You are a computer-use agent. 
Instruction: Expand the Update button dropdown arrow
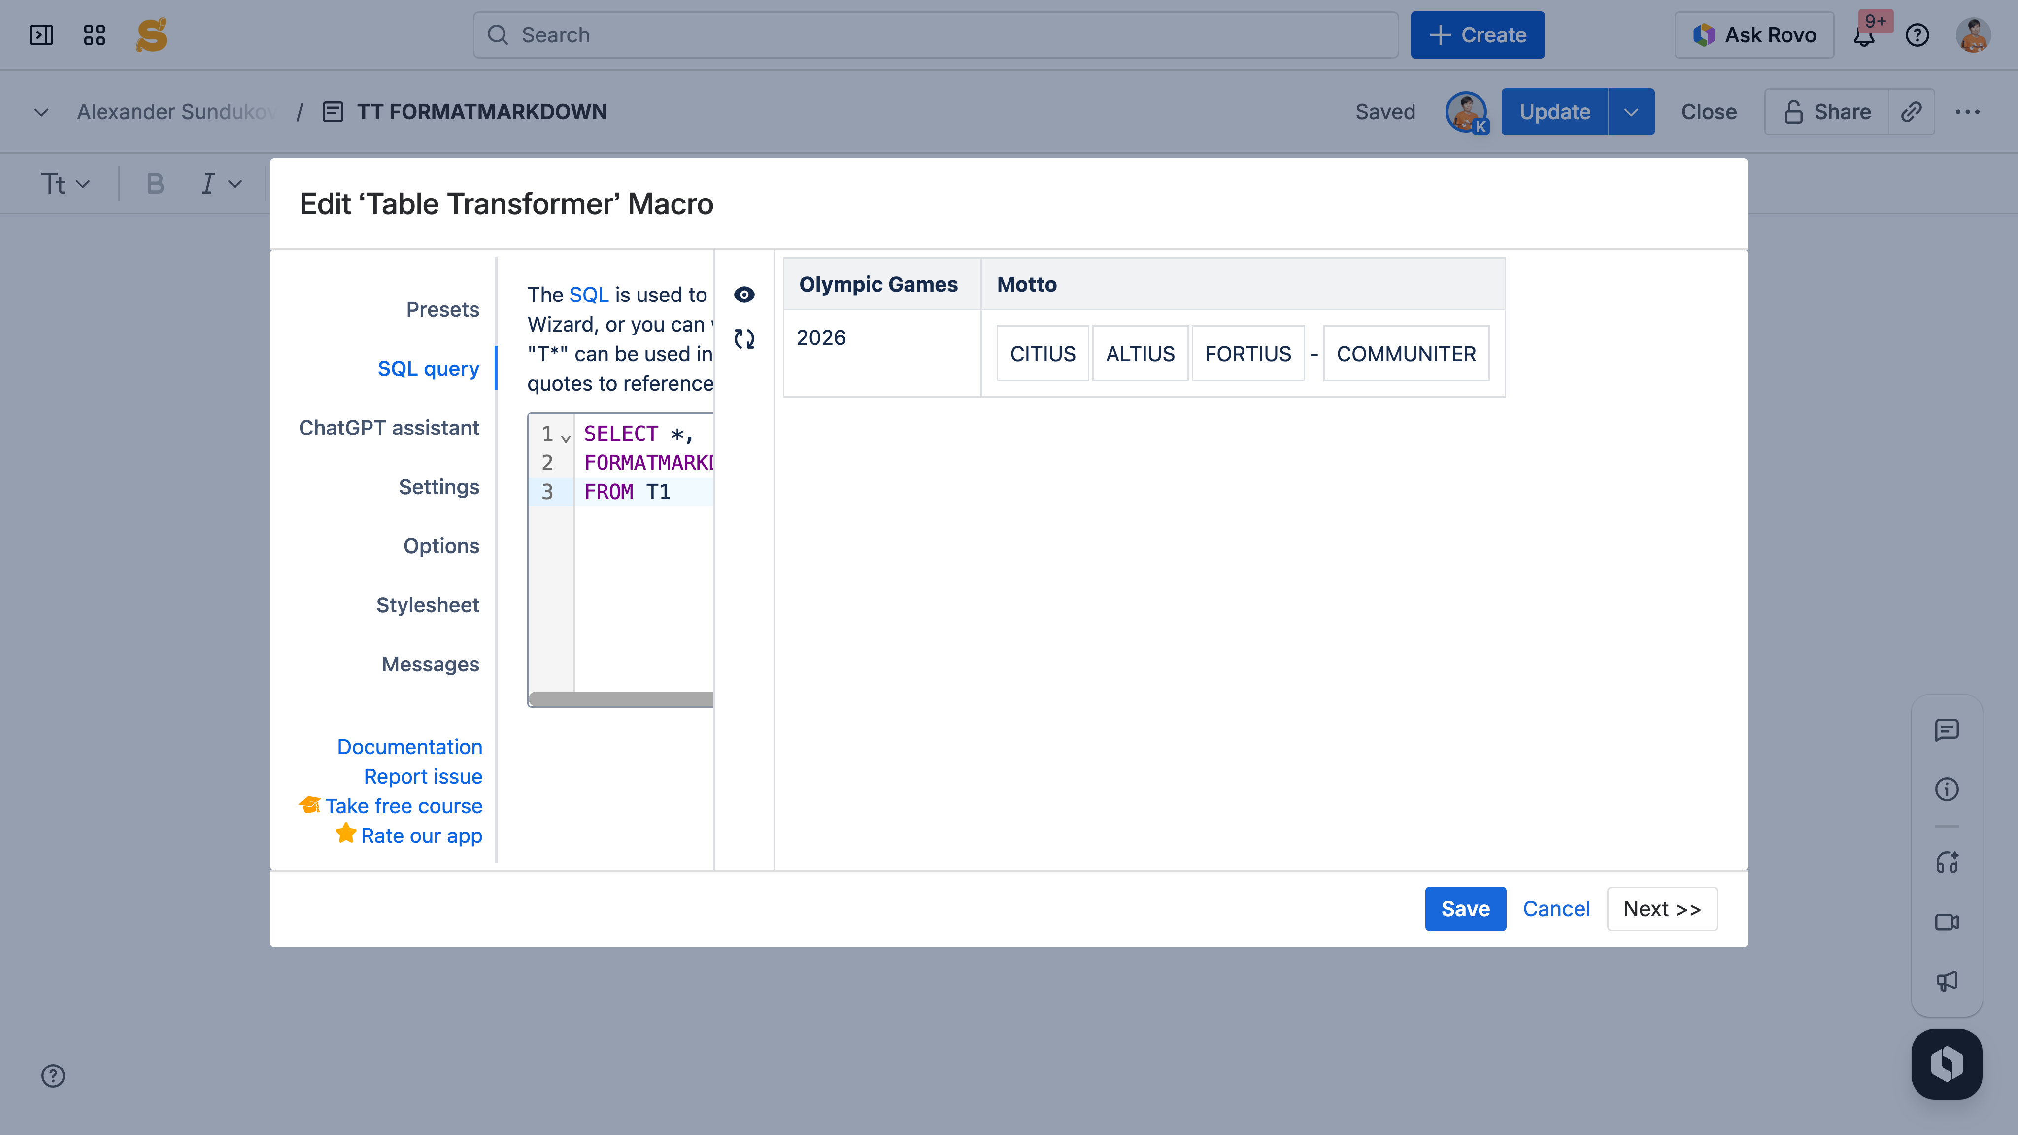tap(1631, 112)
